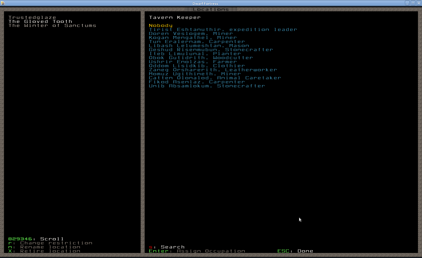Pick Tirist Eshtanuthir, expedition leader
This screenshot has height=258, width=422.
223,30
